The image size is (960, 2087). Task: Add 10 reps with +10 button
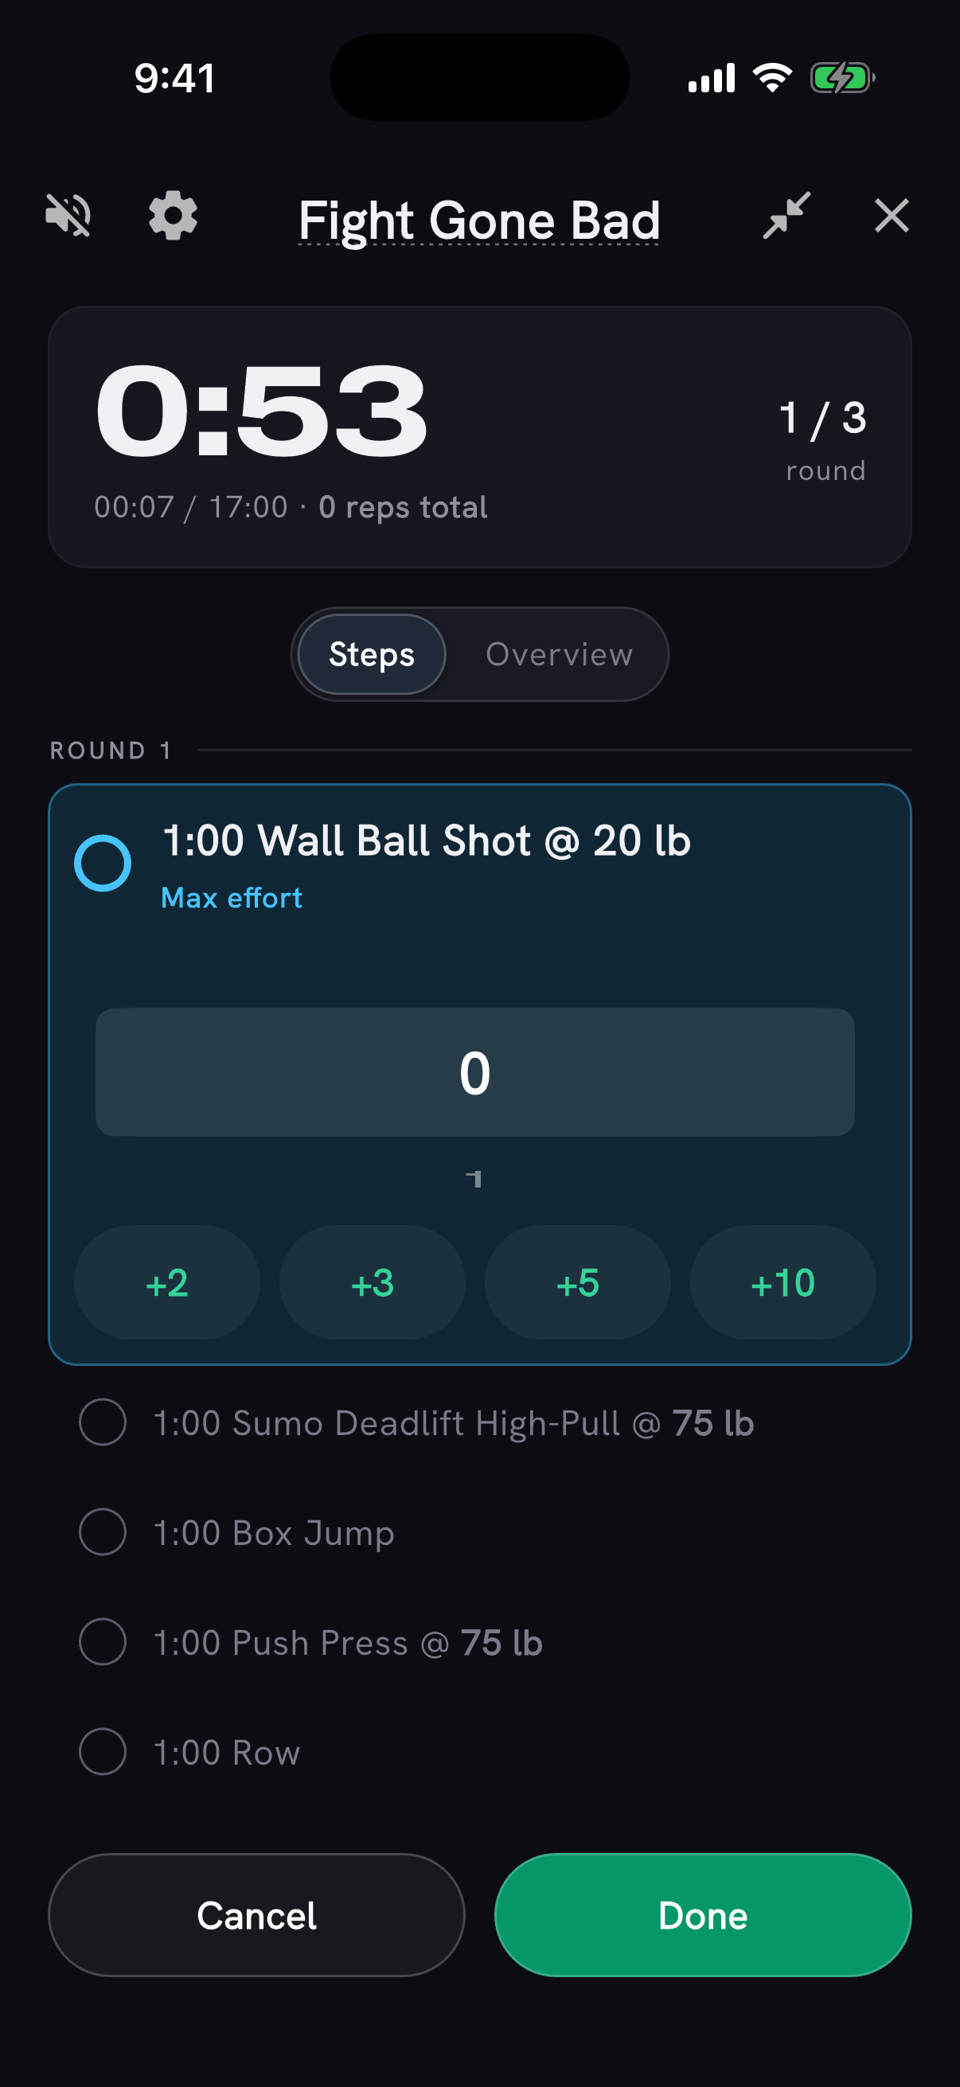click(783, 1282)
